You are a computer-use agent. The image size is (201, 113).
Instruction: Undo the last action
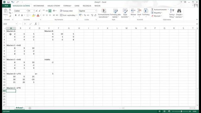(12, 2)
